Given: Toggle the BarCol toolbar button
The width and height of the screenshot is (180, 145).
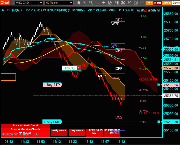Looking at the screenshot, I should (167, 3).
